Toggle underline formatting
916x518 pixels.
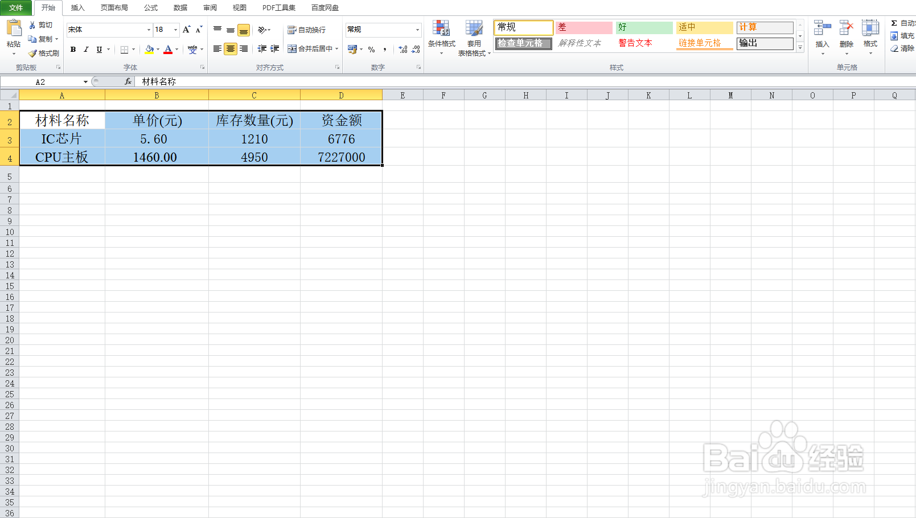click(x=99, y=50)
